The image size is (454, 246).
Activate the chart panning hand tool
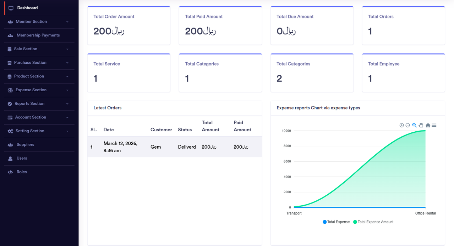[x=421, y=125]
